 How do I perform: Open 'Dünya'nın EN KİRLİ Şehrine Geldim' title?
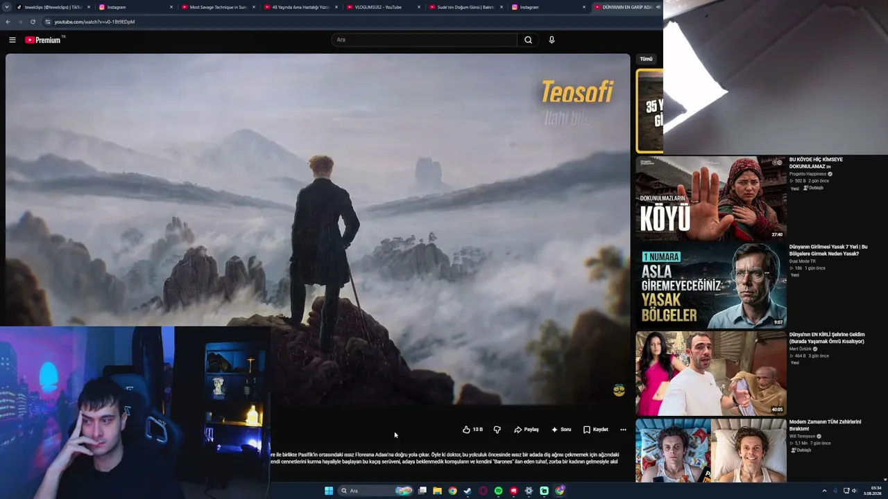(x=827, y=338)
